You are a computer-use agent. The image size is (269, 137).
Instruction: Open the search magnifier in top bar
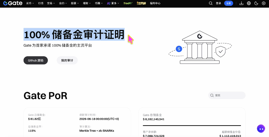(210, 3)
